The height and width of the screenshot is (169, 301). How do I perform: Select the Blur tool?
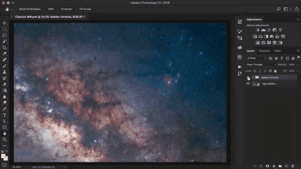click(x=4, y=97)
